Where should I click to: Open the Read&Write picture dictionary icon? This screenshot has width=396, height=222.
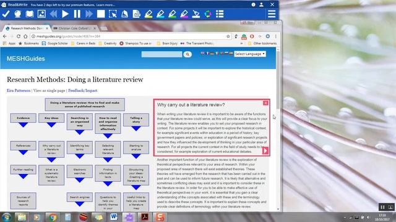[41, 14]
